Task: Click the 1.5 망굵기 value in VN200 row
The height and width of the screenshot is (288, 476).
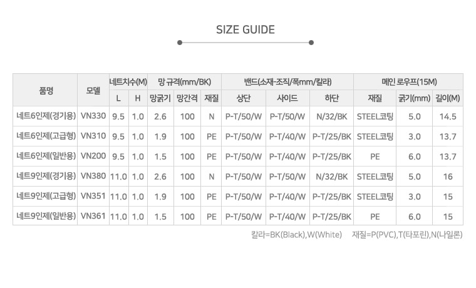Action: click(160, 157)
